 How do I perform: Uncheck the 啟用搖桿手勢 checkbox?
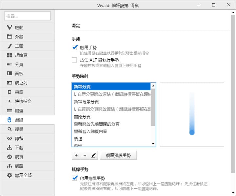click(74, 178)
